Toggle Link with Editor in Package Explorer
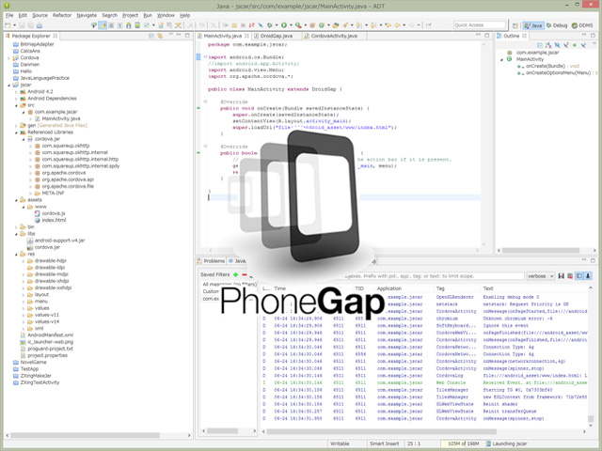602x451 pixels. (160, 36)
